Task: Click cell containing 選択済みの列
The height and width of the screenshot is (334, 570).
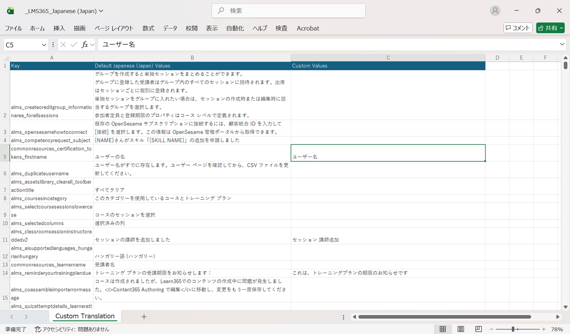Action: pos(192,224)
